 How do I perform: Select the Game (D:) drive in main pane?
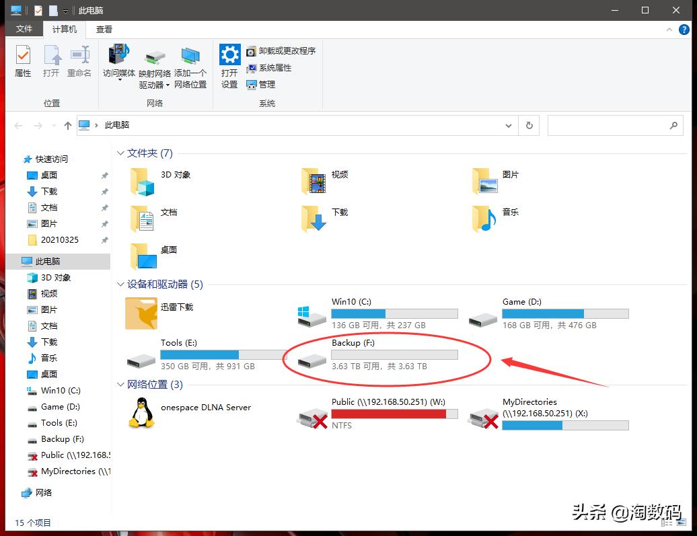548,313
